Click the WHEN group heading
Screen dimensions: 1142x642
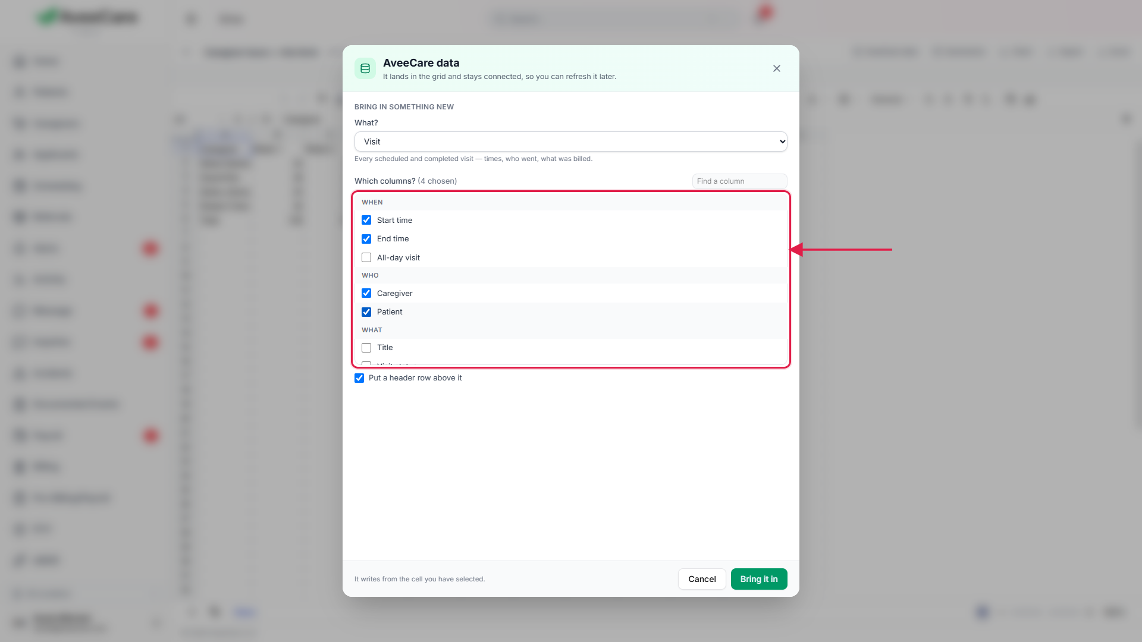tap(372, 202)
